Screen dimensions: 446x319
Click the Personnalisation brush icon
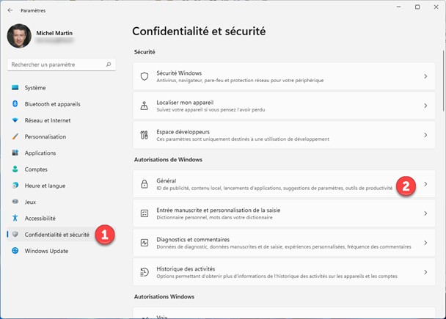coord(15,136)
